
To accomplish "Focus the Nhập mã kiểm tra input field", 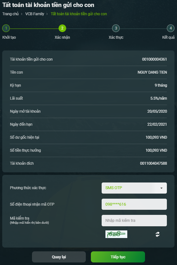I will tap(134, 221).
